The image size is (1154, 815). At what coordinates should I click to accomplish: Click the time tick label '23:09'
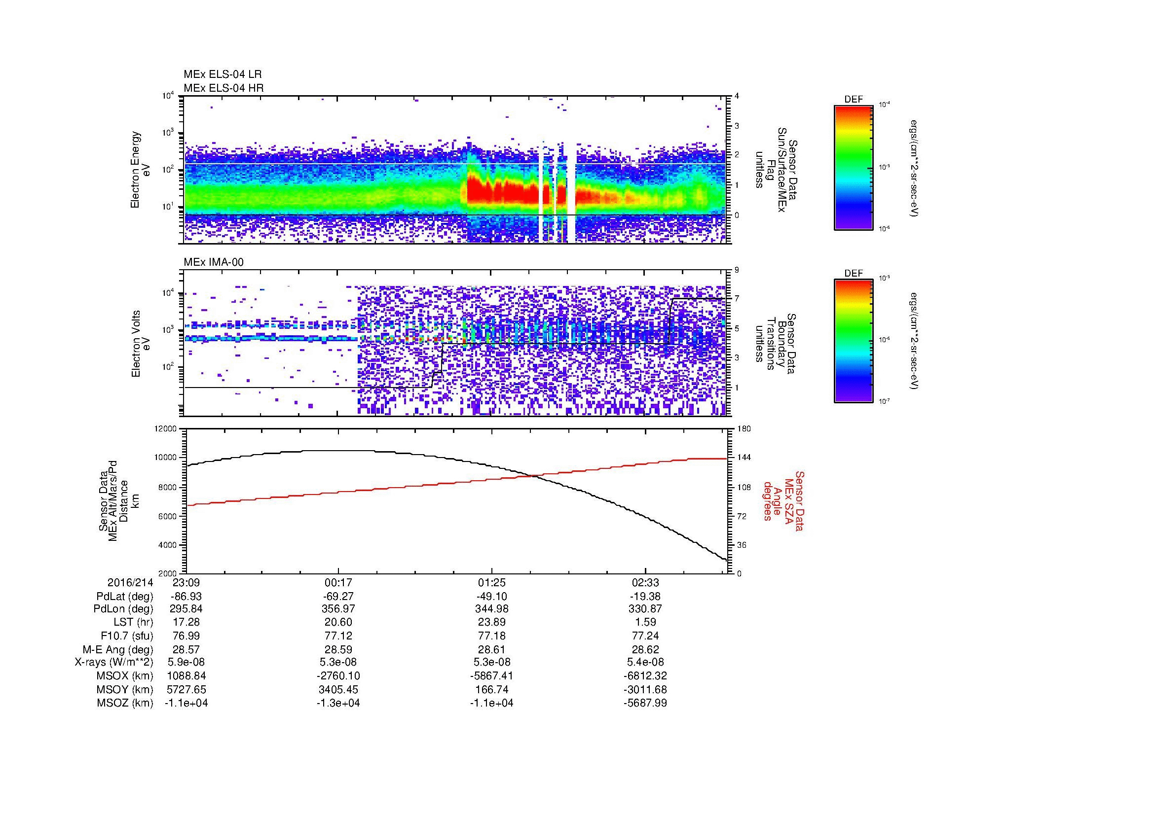point(186,582)
